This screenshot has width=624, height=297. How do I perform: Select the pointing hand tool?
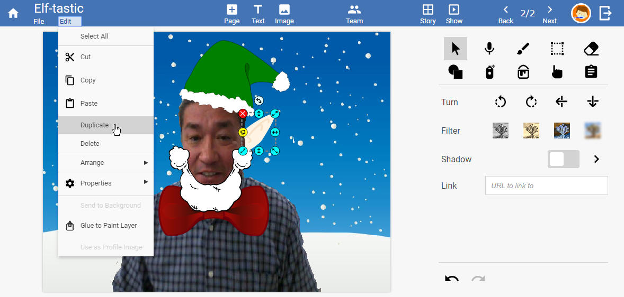[x=557, y=72]
